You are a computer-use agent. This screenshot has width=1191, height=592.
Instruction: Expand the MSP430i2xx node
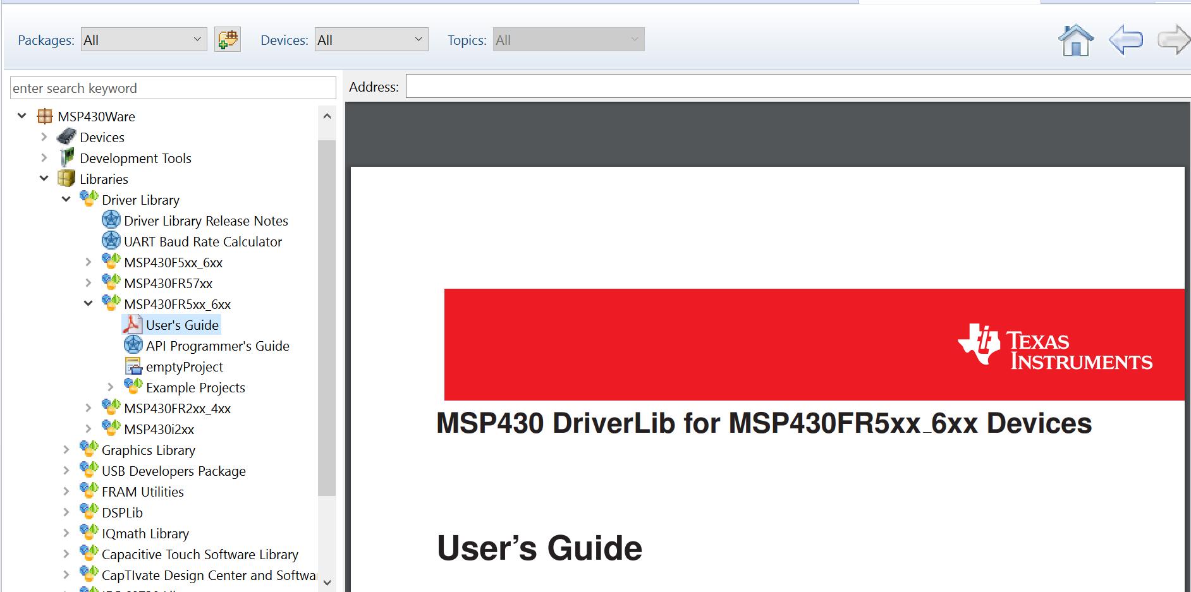click(89, 429)
